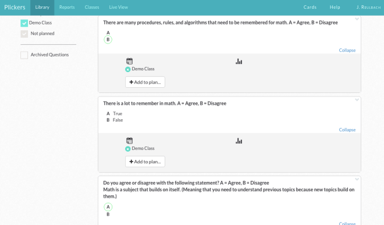This screenshot has height=225, width=384.
Task: Select answer A in procedures question
Action: click(x=108, y=33)
